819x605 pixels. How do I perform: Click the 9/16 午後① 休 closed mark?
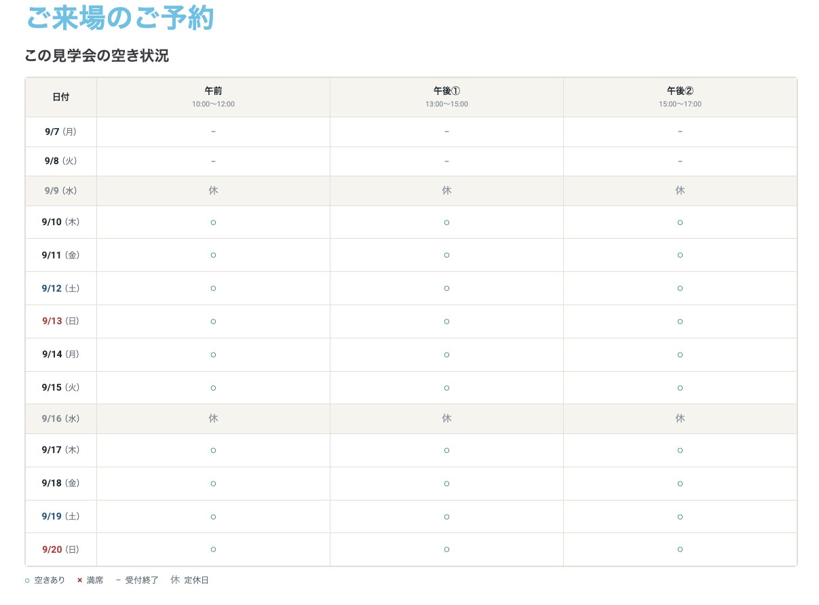[446, 419]
